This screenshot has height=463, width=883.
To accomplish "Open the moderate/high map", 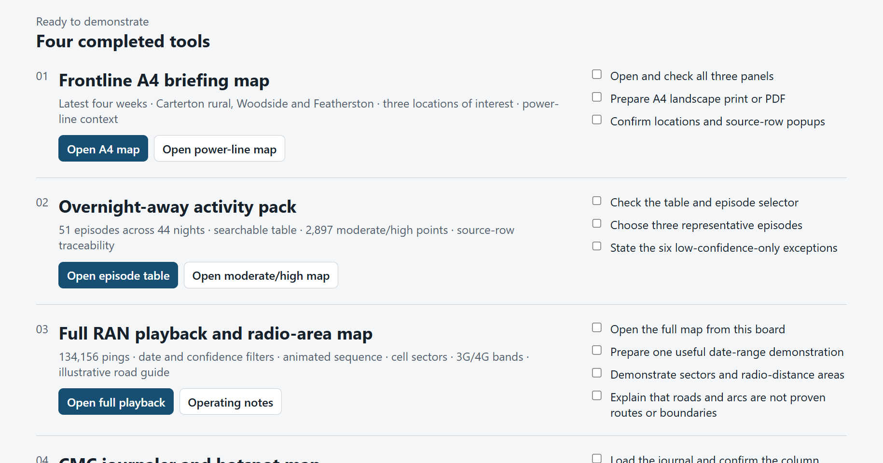I will click(261, 275).
